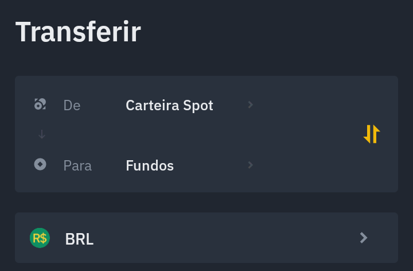This screenshot has height=271, width=413.
Task: Click the Transferir page heading
Action: (78, 32)
